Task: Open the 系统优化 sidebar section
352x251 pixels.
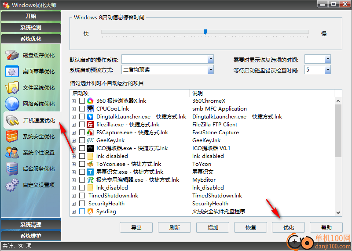Action: 31,39
